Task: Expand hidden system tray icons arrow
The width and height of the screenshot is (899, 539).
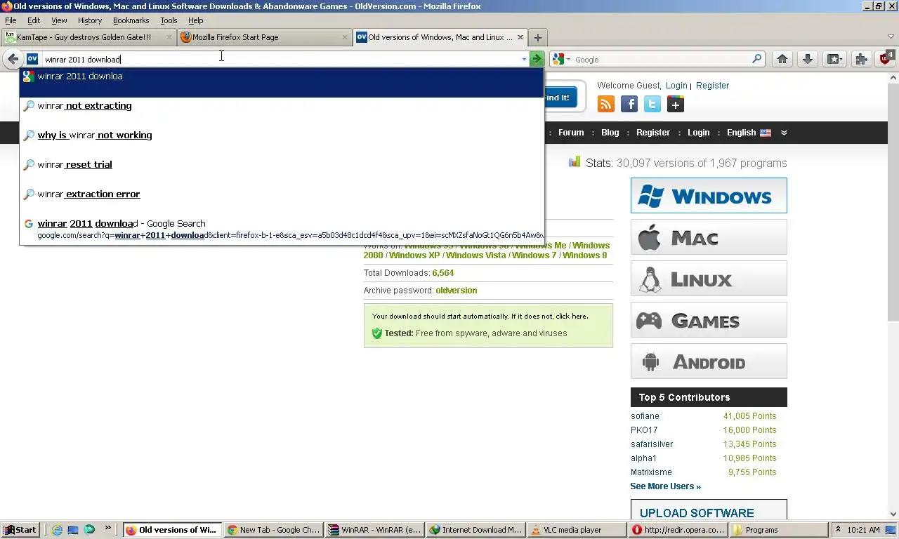Action: pyautogui.click(x=838, y=530)
